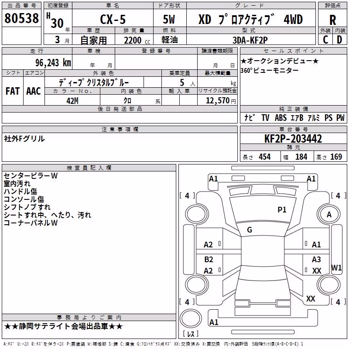Click the recycle deposit 12,570円
The width and height of the screenshot is (349, 349).
221,101
